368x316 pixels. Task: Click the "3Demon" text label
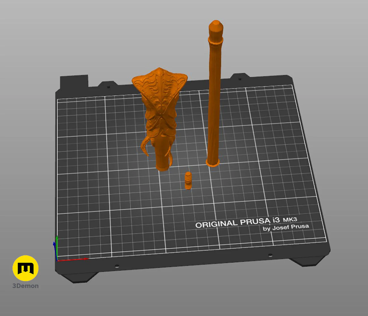coord(25,286)
